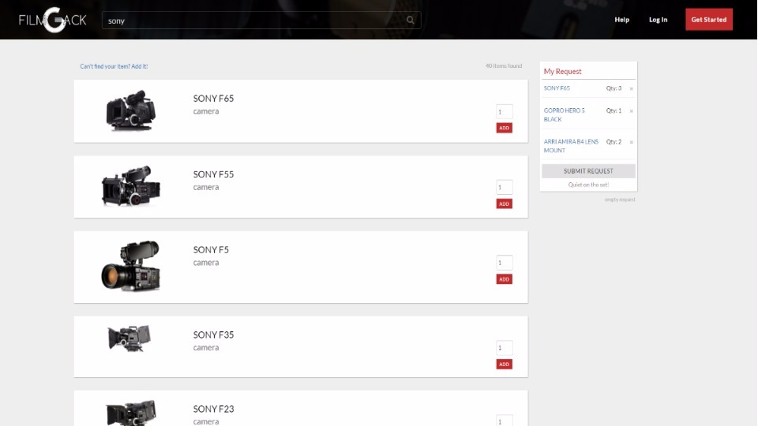Open the SONY F55 camera thumbnail
Image resolution: width=758 pixels, height=426 pixels.
130,186
